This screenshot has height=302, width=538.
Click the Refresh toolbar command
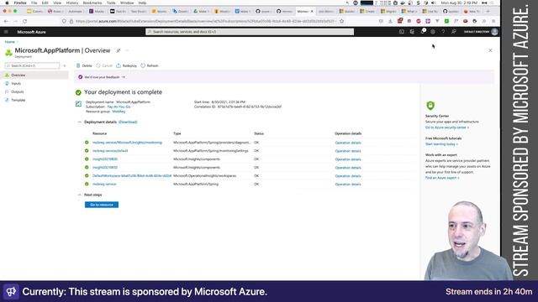(x=150, y=65)
